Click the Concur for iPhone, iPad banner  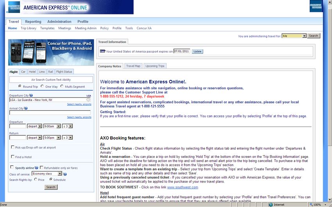(x=51, y=52)
